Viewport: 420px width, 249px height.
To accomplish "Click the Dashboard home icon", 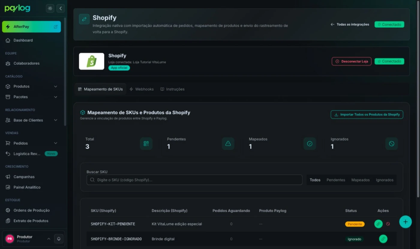I will [8, 40].
